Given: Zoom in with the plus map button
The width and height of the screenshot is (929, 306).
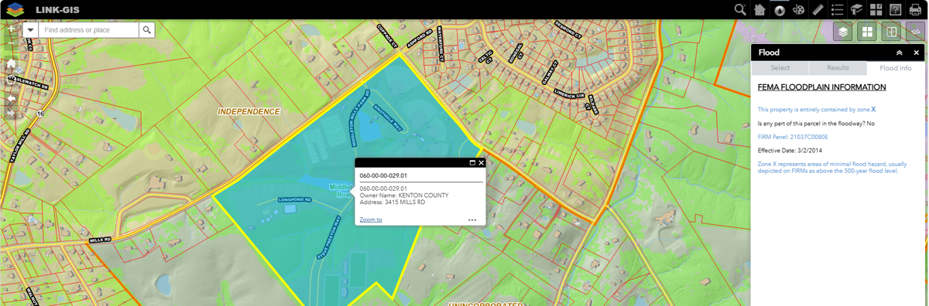Looking at the screenshot, I should tap(11, 29).
